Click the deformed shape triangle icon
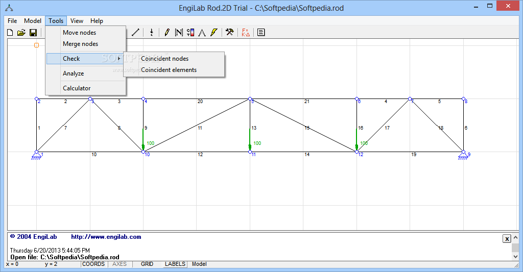This screenshot has height=272, width=523. pos(202,32)
